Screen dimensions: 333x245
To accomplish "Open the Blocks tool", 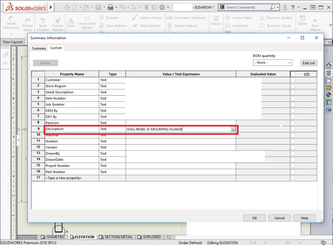I will [216, 21].
